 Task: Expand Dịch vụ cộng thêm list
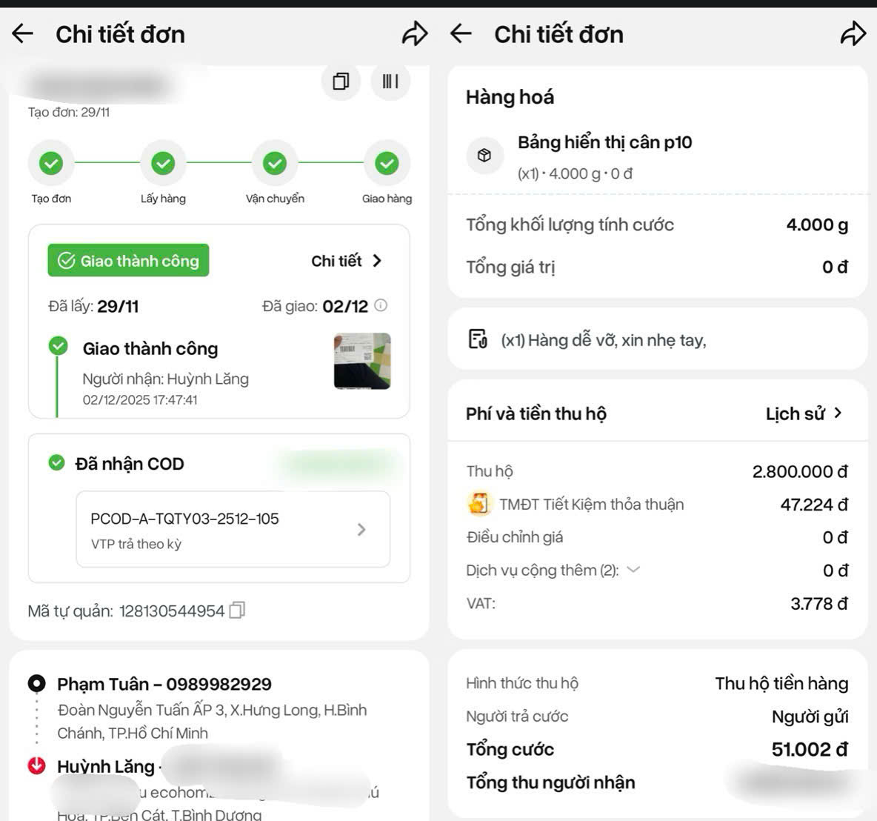click(633, 570)
